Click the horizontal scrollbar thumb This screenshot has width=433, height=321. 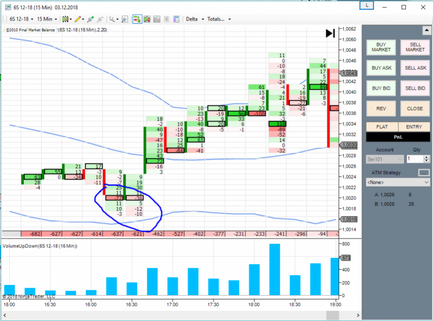(333, 315)
